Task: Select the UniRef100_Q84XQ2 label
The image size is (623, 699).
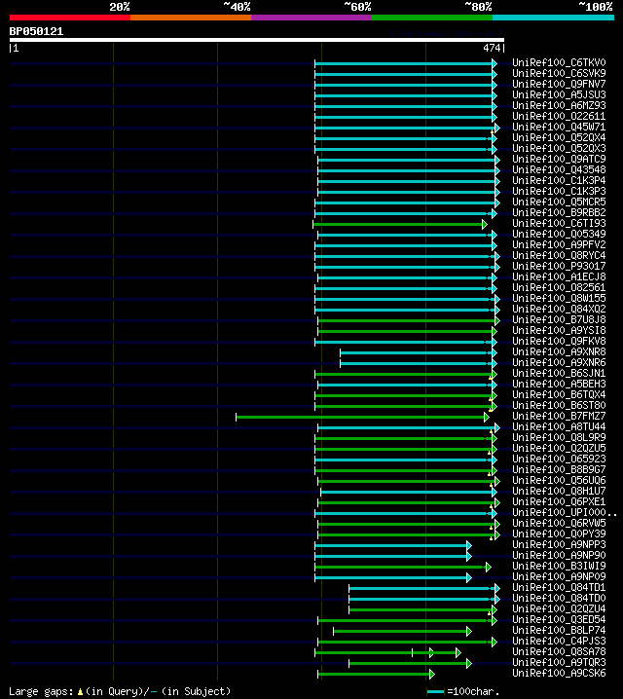Action: pyautogui.click(x=559, y=309)
